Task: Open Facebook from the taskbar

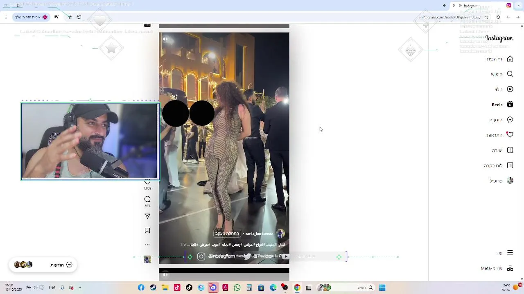Action: coord(141,288)
